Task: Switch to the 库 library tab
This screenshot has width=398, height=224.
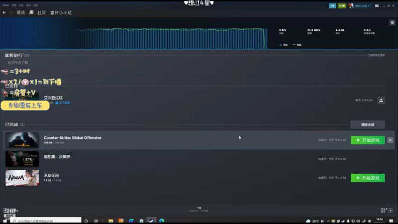Action: pyautogui.click(x=31, y=12)
